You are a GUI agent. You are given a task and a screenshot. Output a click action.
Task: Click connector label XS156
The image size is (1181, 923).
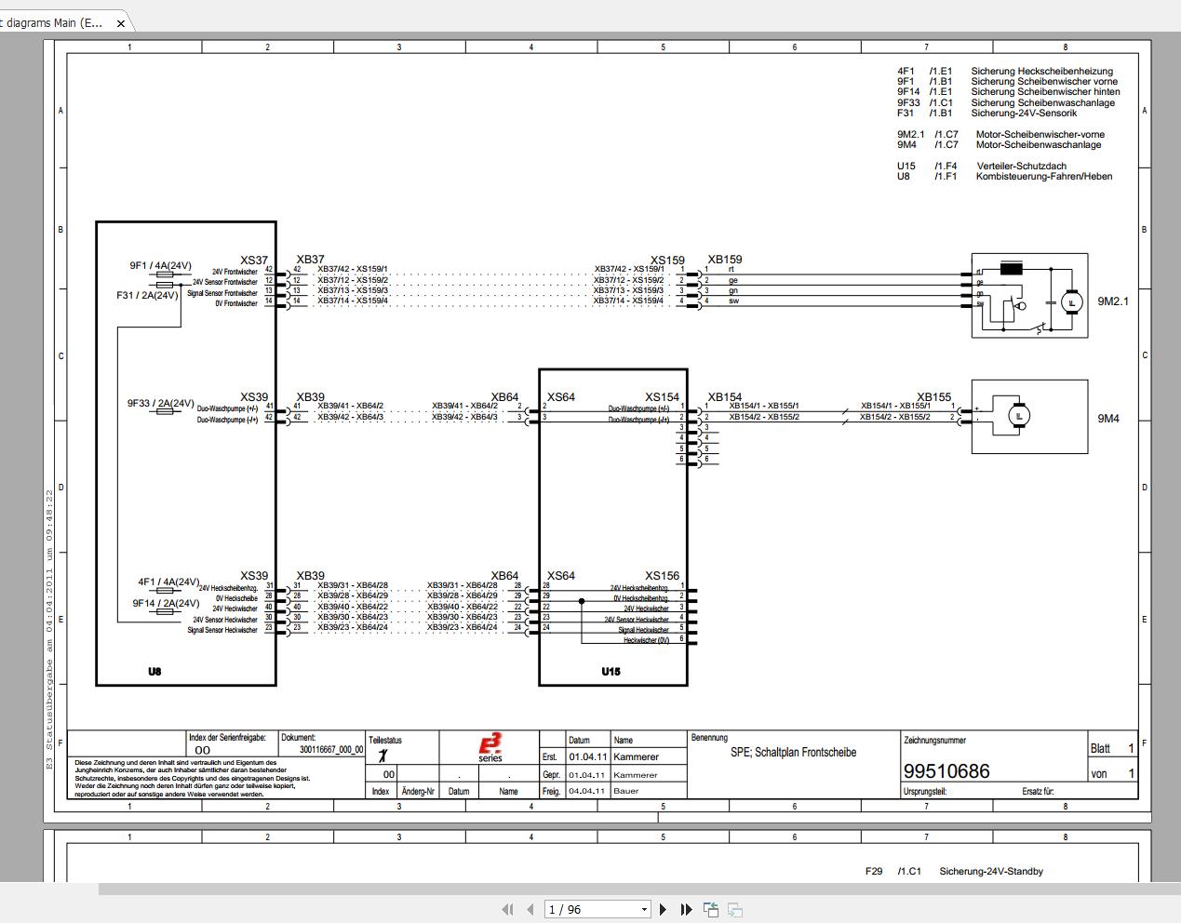point(663,576)
